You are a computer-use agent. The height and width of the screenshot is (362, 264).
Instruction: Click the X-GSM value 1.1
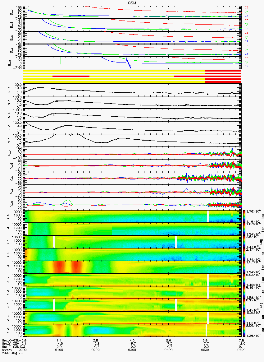(59, 340)
